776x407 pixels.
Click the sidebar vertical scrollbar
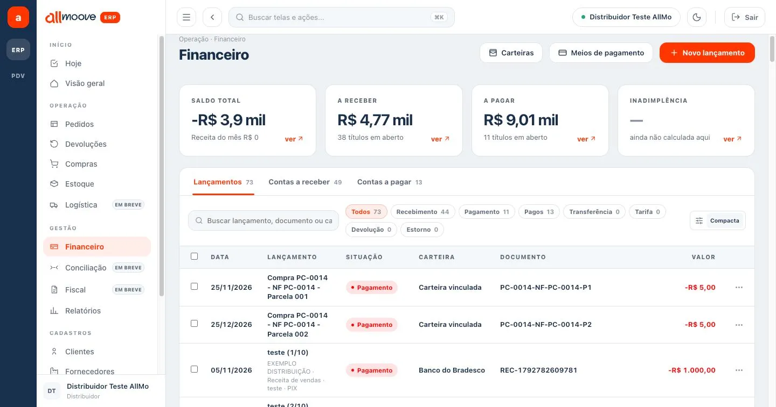(x=162, y=166)
